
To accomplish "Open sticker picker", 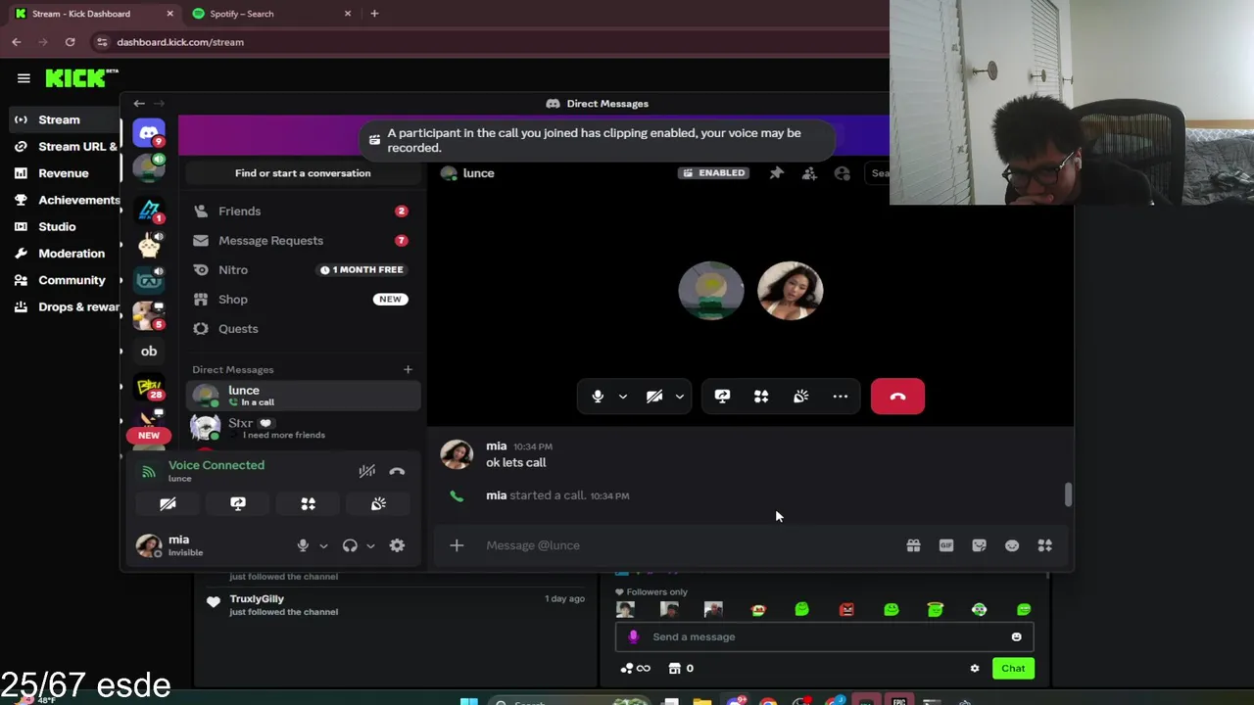I will point(979,545).
